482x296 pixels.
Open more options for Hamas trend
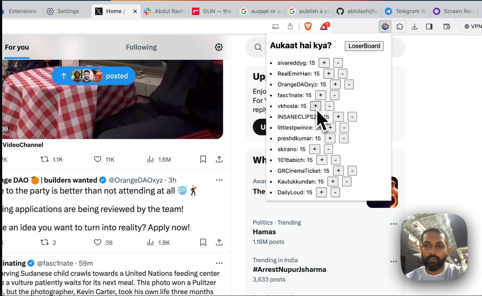coord(393,224)
